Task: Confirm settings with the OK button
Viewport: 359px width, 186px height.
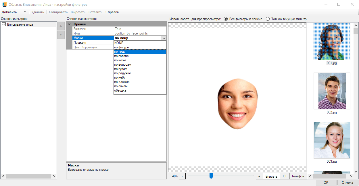Action: 326,183
